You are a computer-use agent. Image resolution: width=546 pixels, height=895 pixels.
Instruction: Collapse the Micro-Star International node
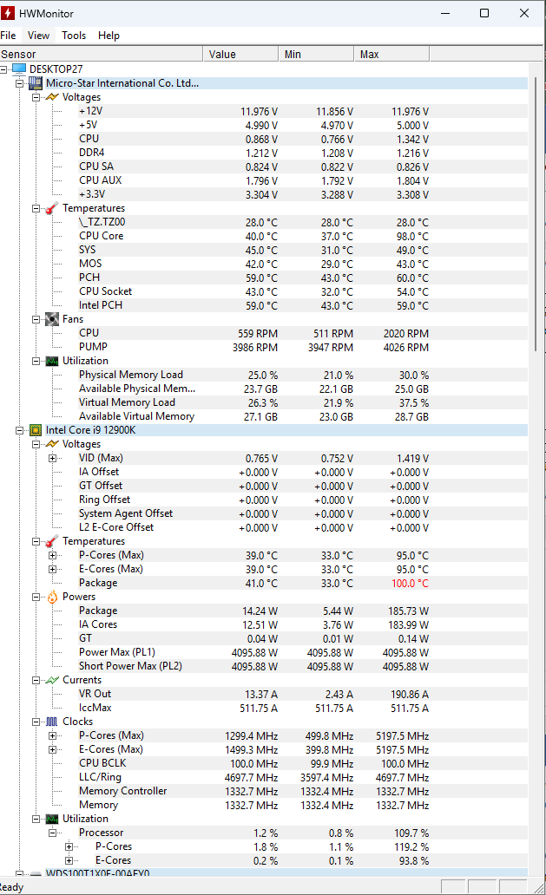coord(19,83)
